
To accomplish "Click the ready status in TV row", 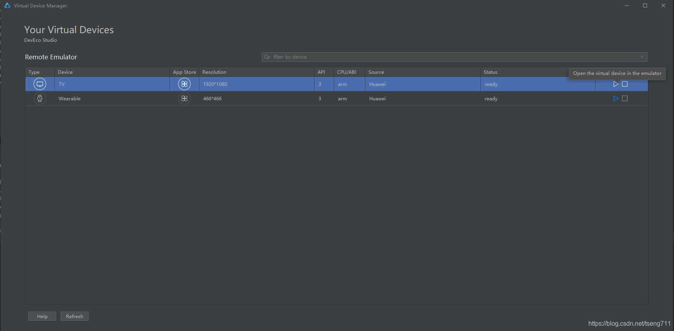I will coord(538,84).
